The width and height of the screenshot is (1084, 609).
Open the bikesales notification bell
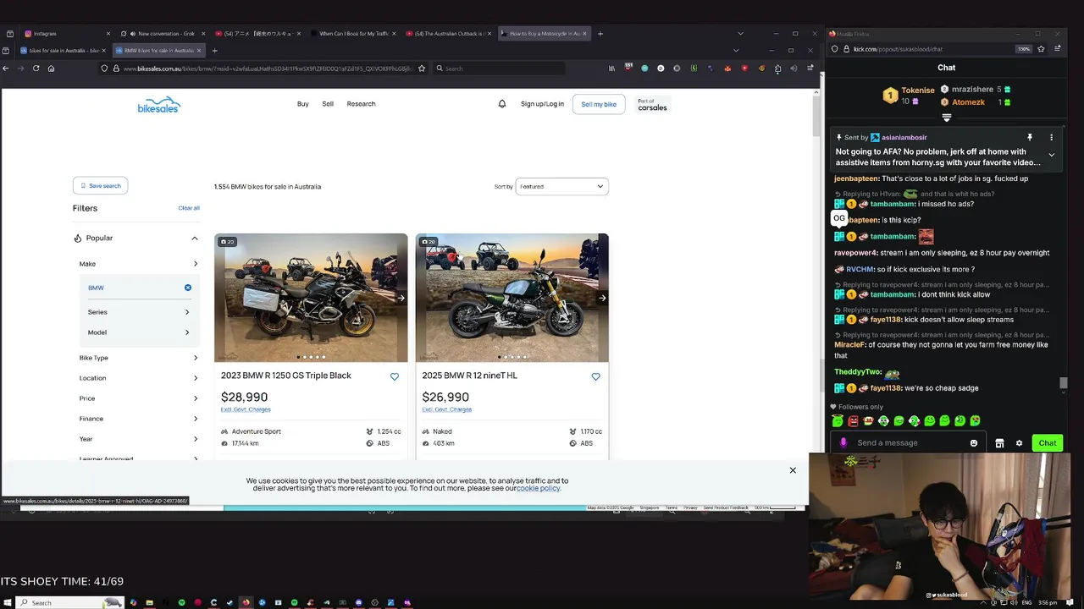[x=501, y=104]
